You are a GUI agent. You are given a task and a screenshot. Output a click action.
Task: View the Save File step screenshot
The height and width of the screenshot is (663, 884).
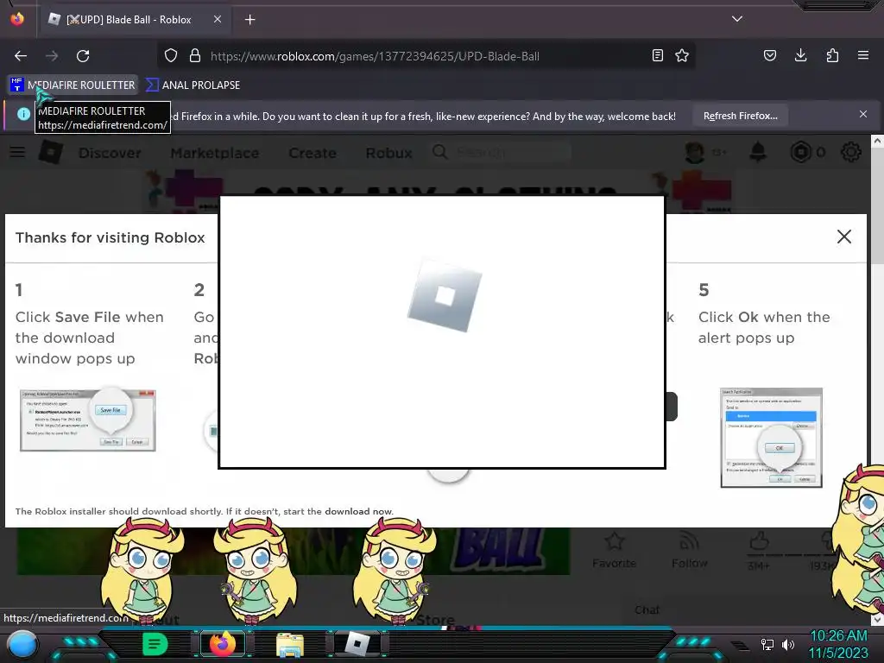88,420
